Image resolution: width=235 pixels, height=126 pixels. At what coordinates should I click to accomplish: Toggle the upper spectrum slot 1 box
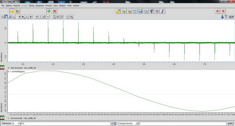pyautogui.click(x=2, y=67)
